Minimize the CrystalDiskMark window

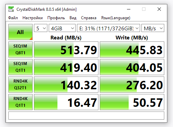click(x=129, y=9)
